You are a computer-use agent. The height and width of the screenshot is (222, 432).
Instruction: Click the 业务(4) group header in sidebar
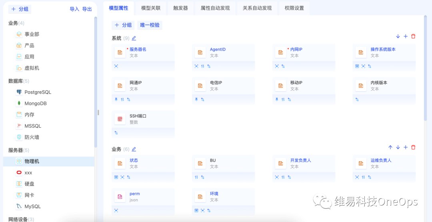pos(16,23)
